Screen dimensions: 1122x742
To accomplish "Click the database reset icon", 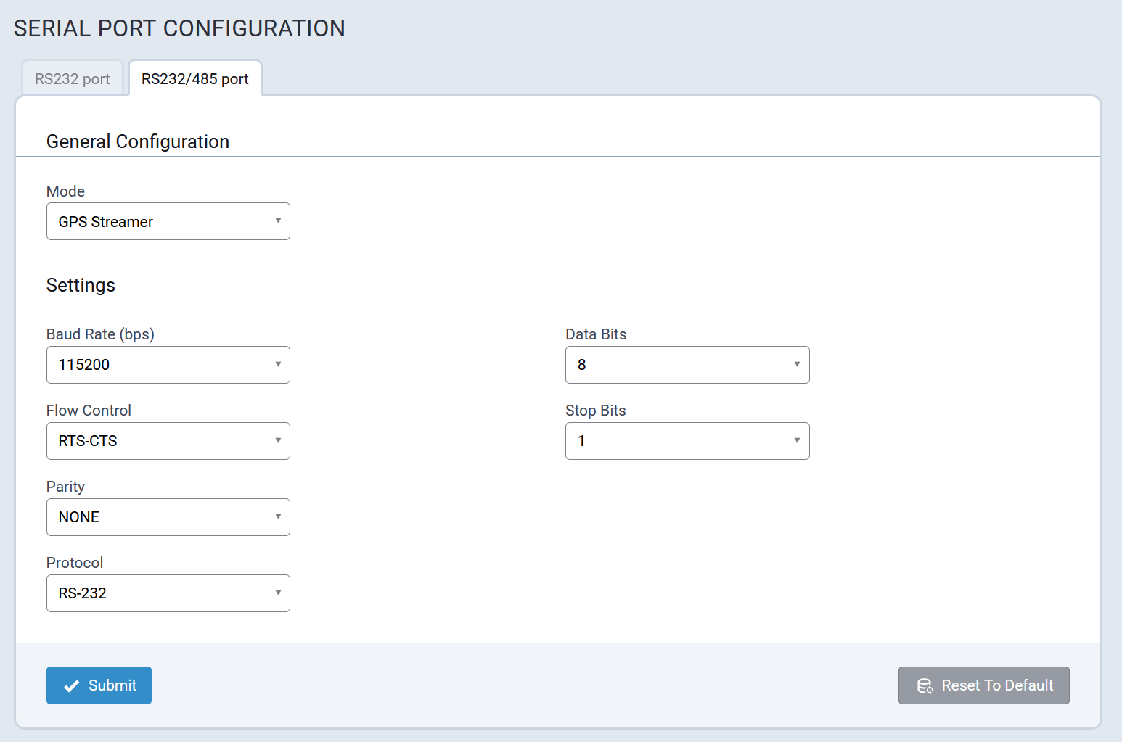I will (925, 686).
